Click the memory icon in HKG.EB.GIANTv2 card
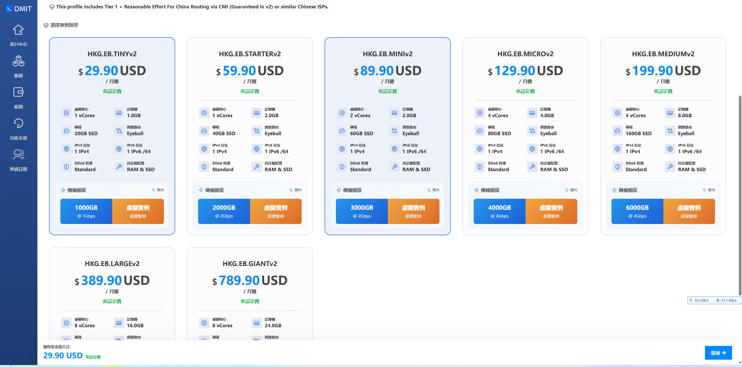 tap(257, 323)
